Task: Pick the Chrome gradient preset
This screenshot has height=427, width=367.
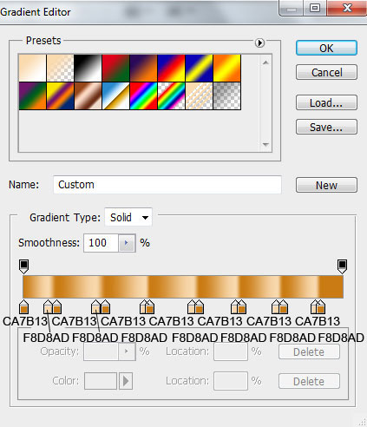Action: (115, 95)
